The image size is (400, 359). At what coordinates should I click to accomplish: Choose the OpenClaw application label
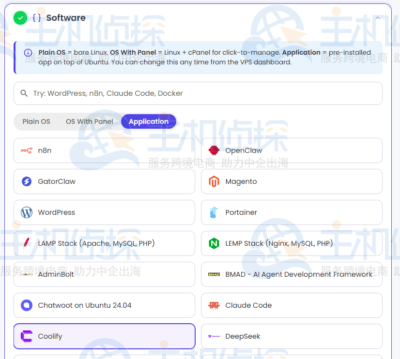244,150
